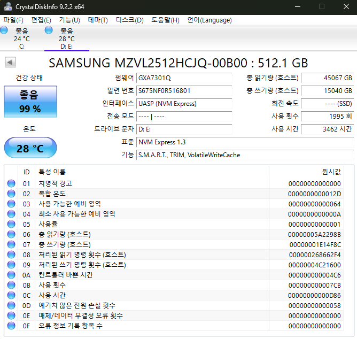
Task: Open the 편집(E) menu
Action: click(41, 20)
